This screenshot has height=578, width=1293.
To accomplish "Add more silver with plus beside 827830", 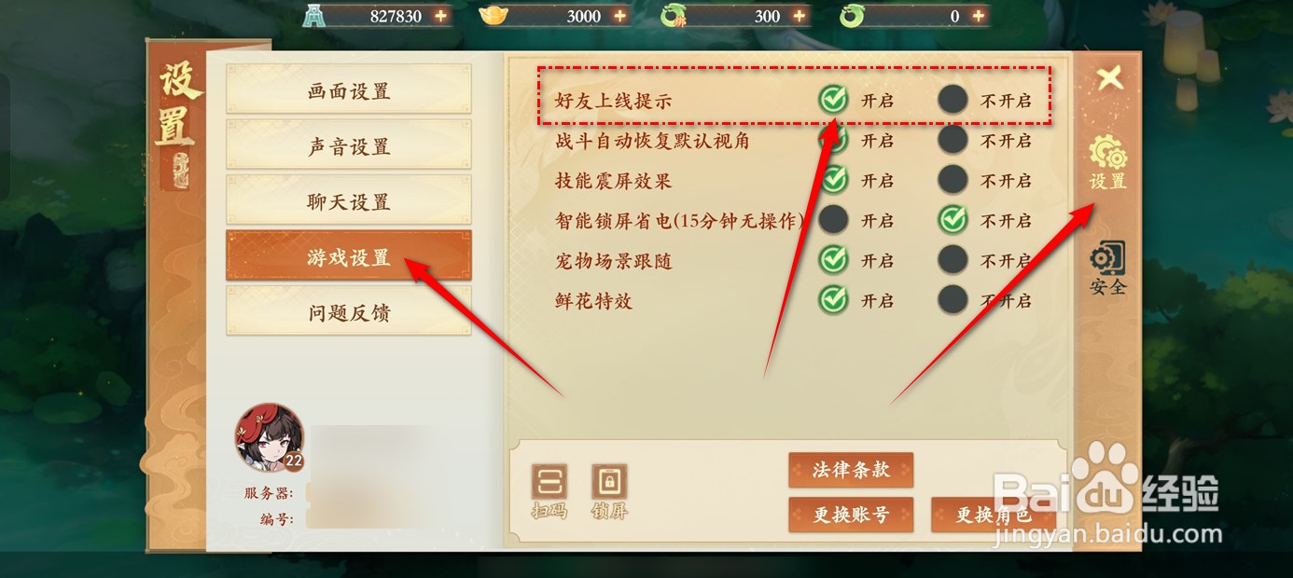I will click(x=440, y=16).
